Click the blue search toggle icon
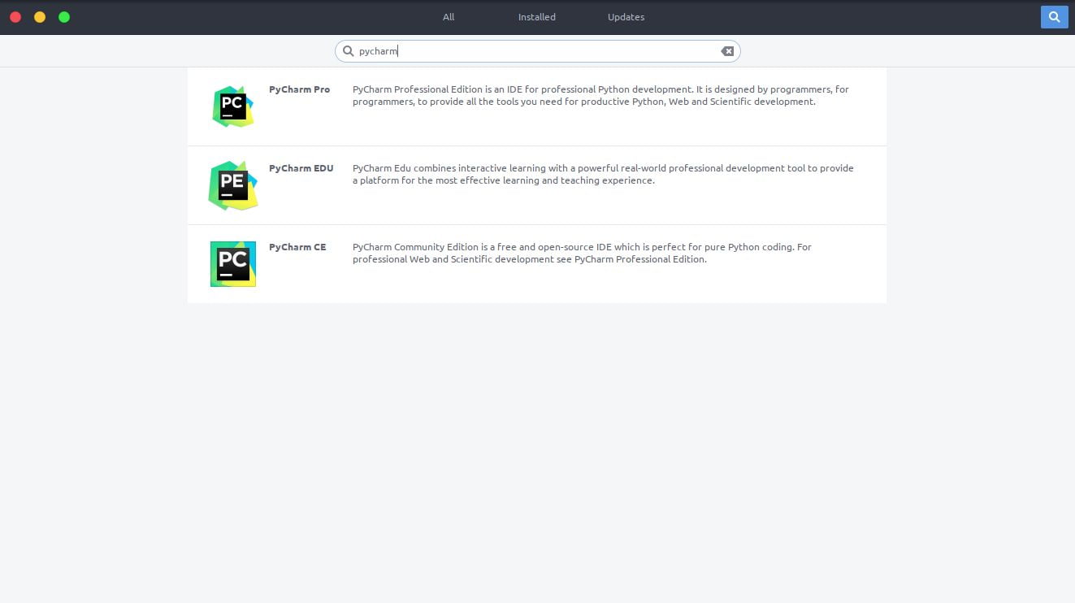1075x603 pixels. pyautogui.click(x=1054, y=16)
